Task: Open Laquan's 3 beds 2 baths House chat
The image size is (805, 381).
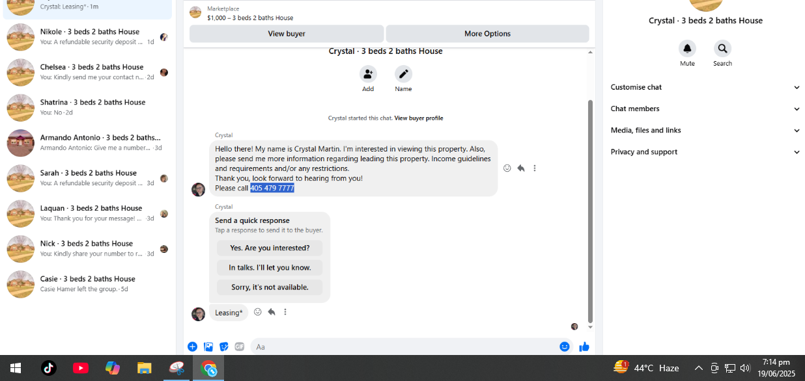Action: tap(87, 213)
